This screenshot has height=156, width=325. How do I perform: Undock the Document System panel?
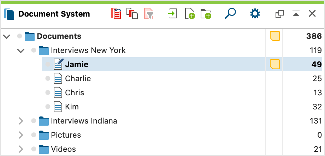tap(280, 14)
